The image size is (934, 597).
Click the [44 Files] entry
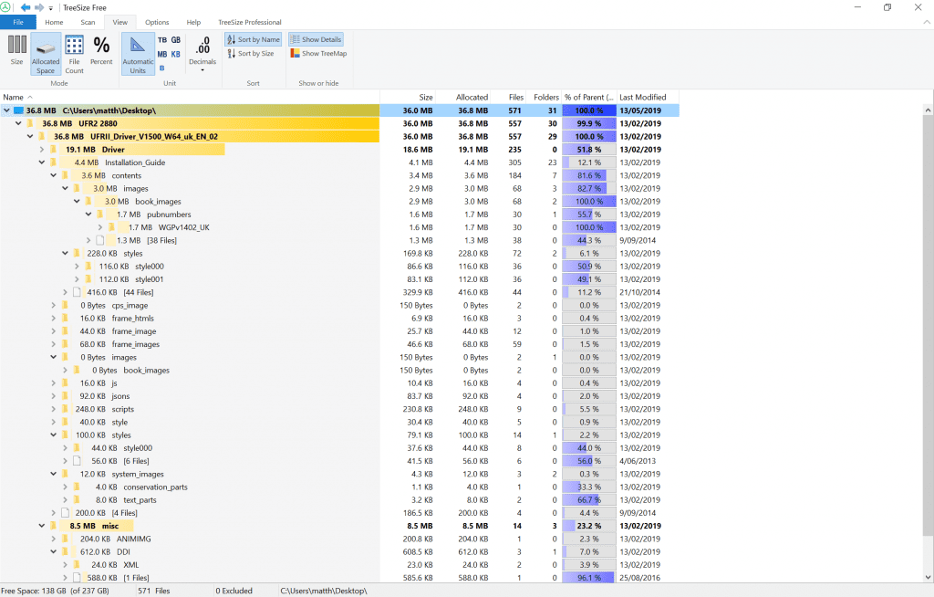point(139,292)
